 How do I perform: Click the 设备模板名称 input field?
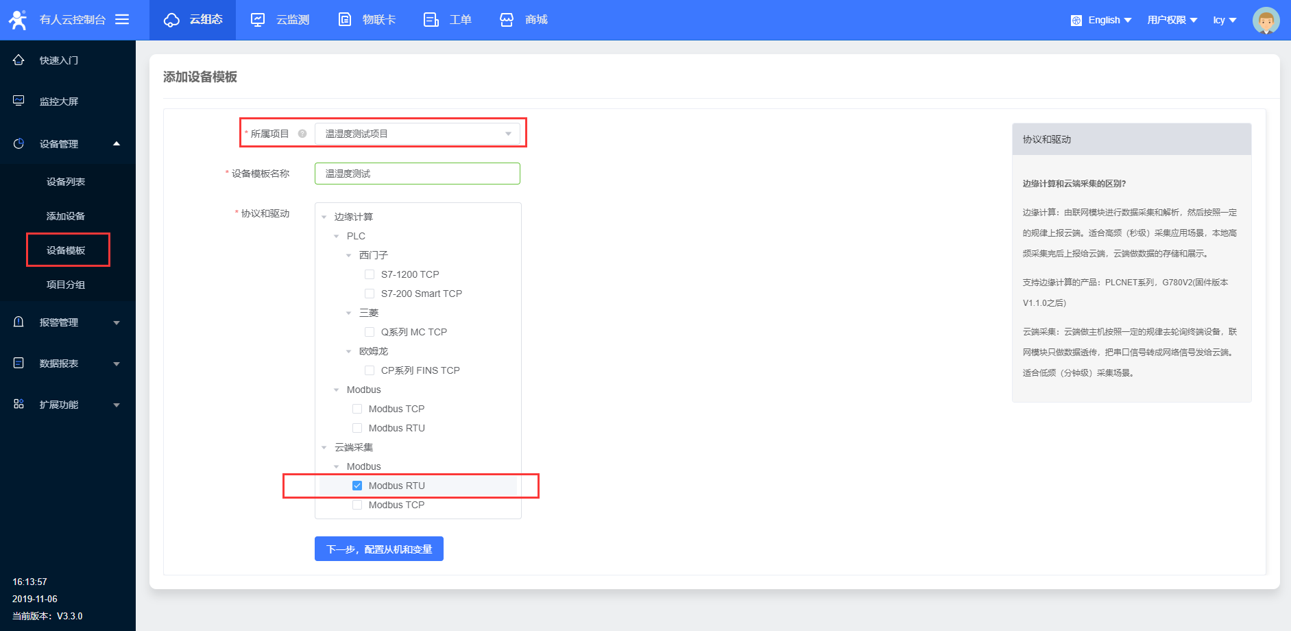(418, 174)
